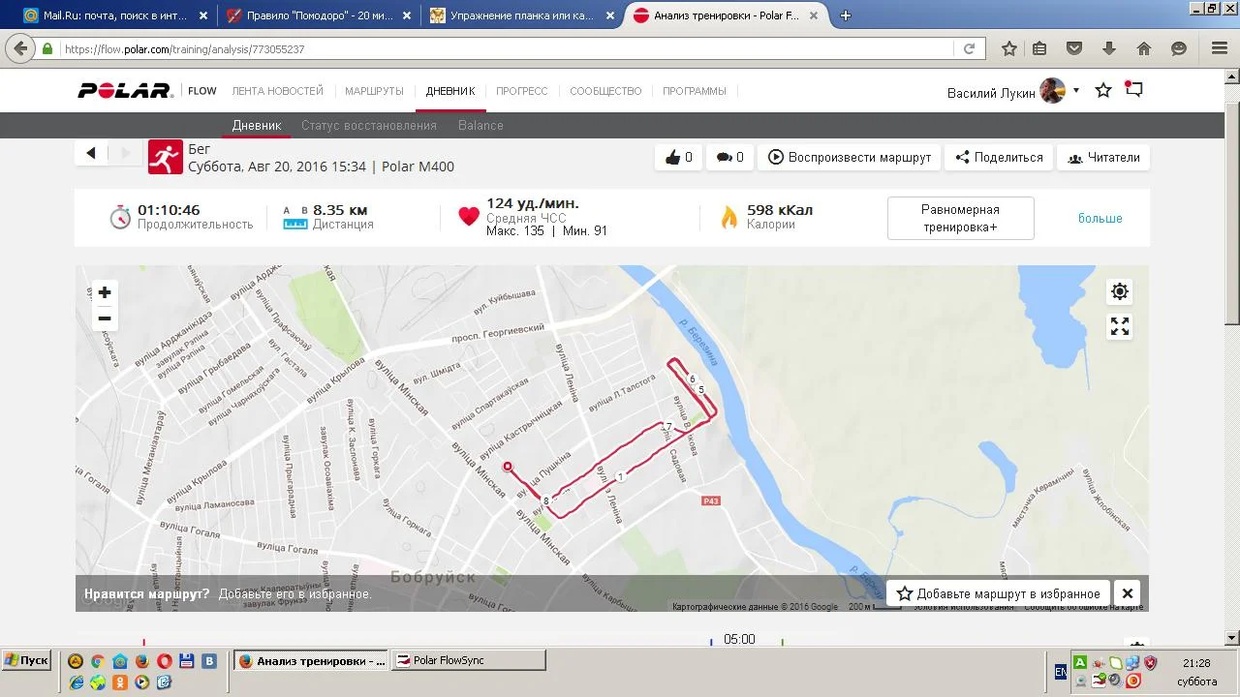
Task: Open Firefox downloads panel
Action: pyautogui.click(x=1109, y=49)
